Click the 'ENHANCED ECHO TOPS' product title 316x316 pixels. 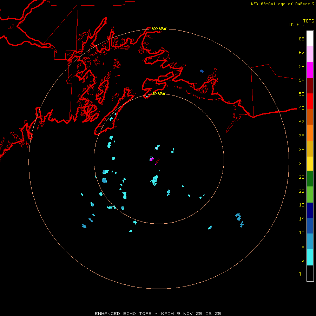[123, 314]
